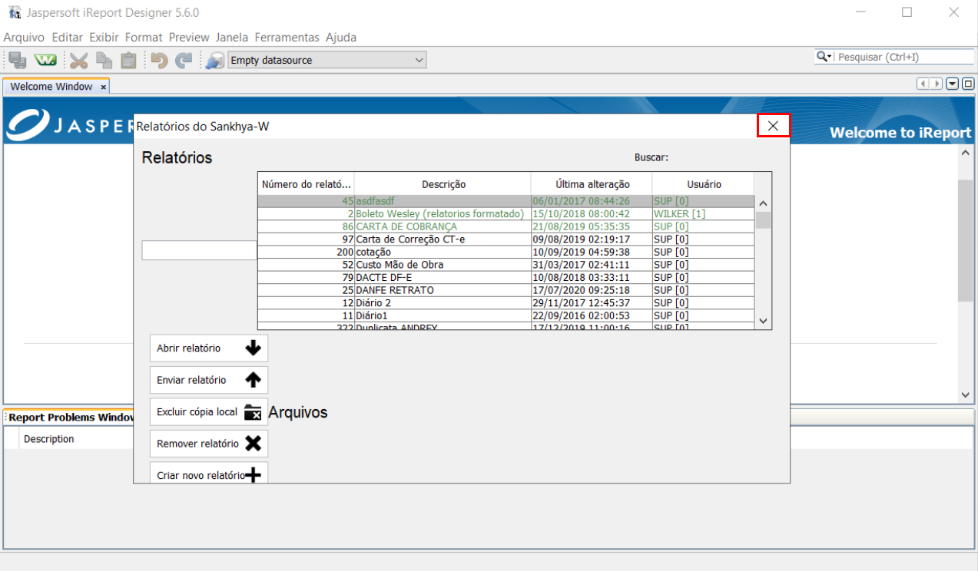Screen dimensions: 978x571
Task: Click the Redo arrow icon
Action: pyautogui.click(x=184, y=60)
